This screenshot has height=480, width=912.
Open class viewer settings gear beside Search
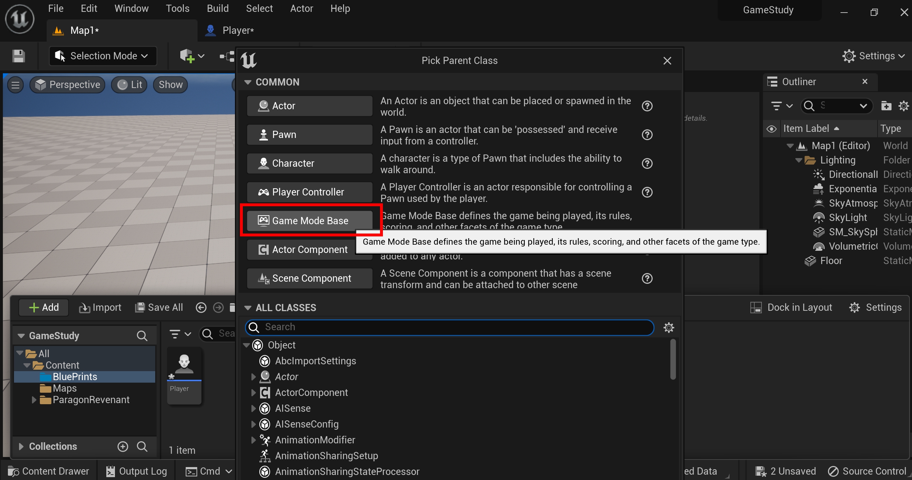pos(668,327)
